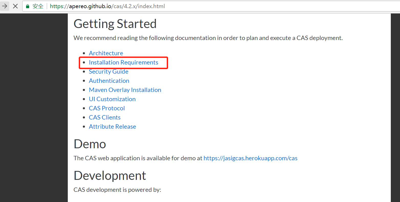Click the 'CAS development is powered by' text

click(x=117, y=190)
